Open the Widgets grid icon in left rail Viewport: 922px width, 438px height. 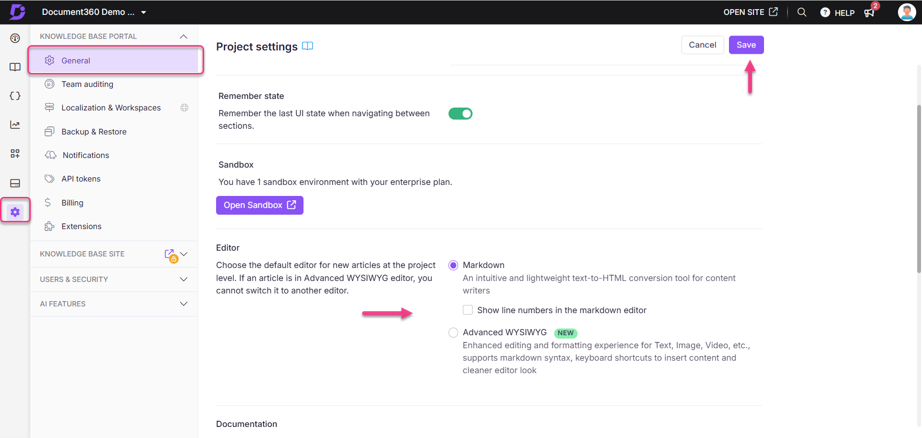[x=15, y=154]
